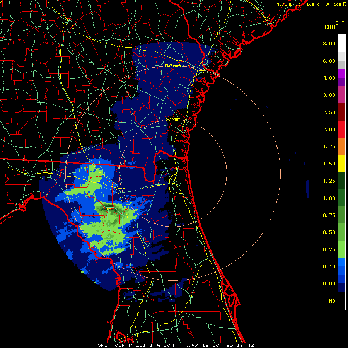Click the 2.50 legend value
The height and width of the screenshot is (348, 348).
coord(329,112)
